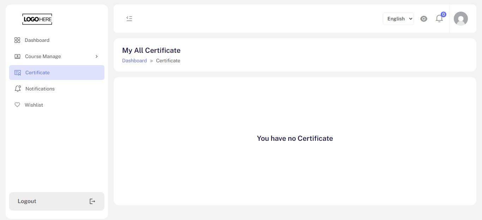Viewport: 482px width, 220px height.
Task: Select the Certificate menu item
Action: click(x=57, y=73)
